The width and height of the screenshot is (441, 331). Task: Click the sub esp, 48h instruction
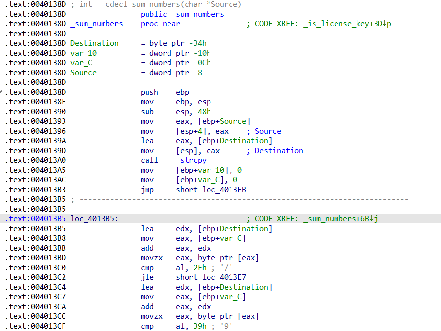pos(175,112)
